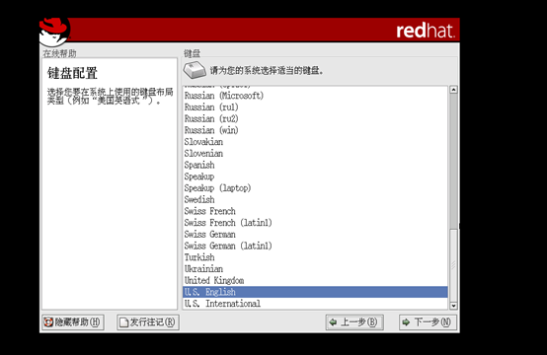The height and width of the screenshot is (355, 547).
Task: Select the plain Speakup entry
Action: [x=315, y=177]
